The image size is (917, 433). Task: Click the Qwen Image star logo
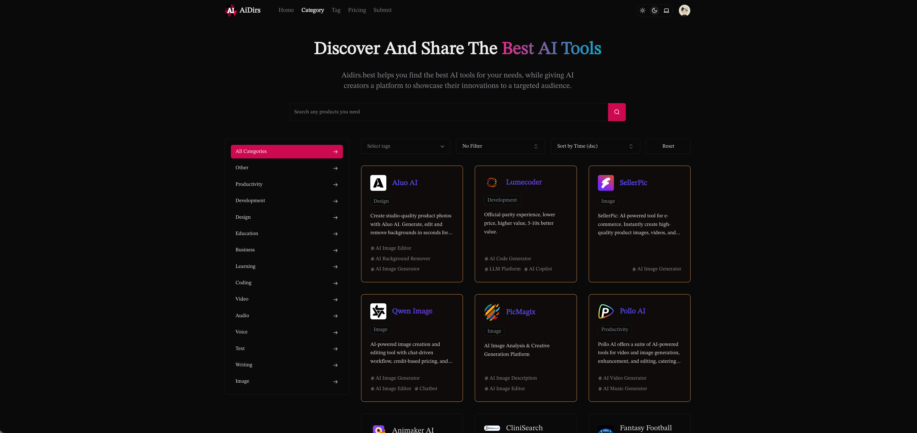[378, 311]
